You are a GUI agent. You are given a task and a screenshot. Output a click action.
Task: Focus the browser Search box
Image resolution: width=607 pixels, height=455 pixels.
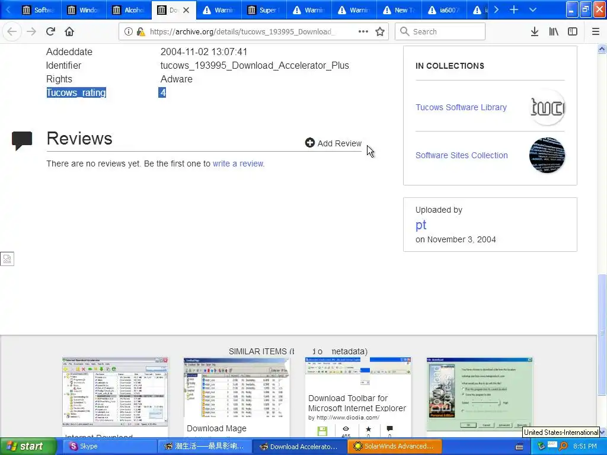[440, 31]
